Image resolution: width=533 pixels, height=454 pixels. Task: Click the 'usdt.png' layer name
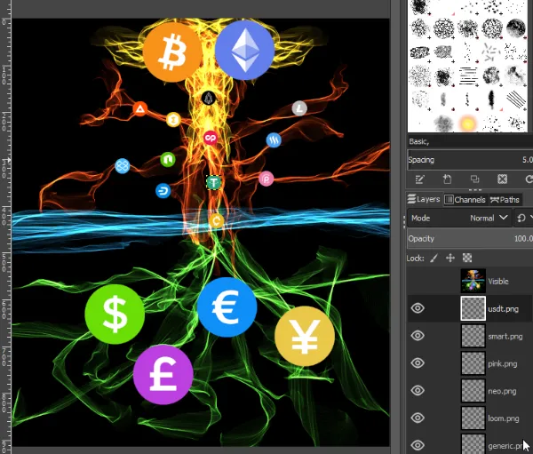pos(504,309)
